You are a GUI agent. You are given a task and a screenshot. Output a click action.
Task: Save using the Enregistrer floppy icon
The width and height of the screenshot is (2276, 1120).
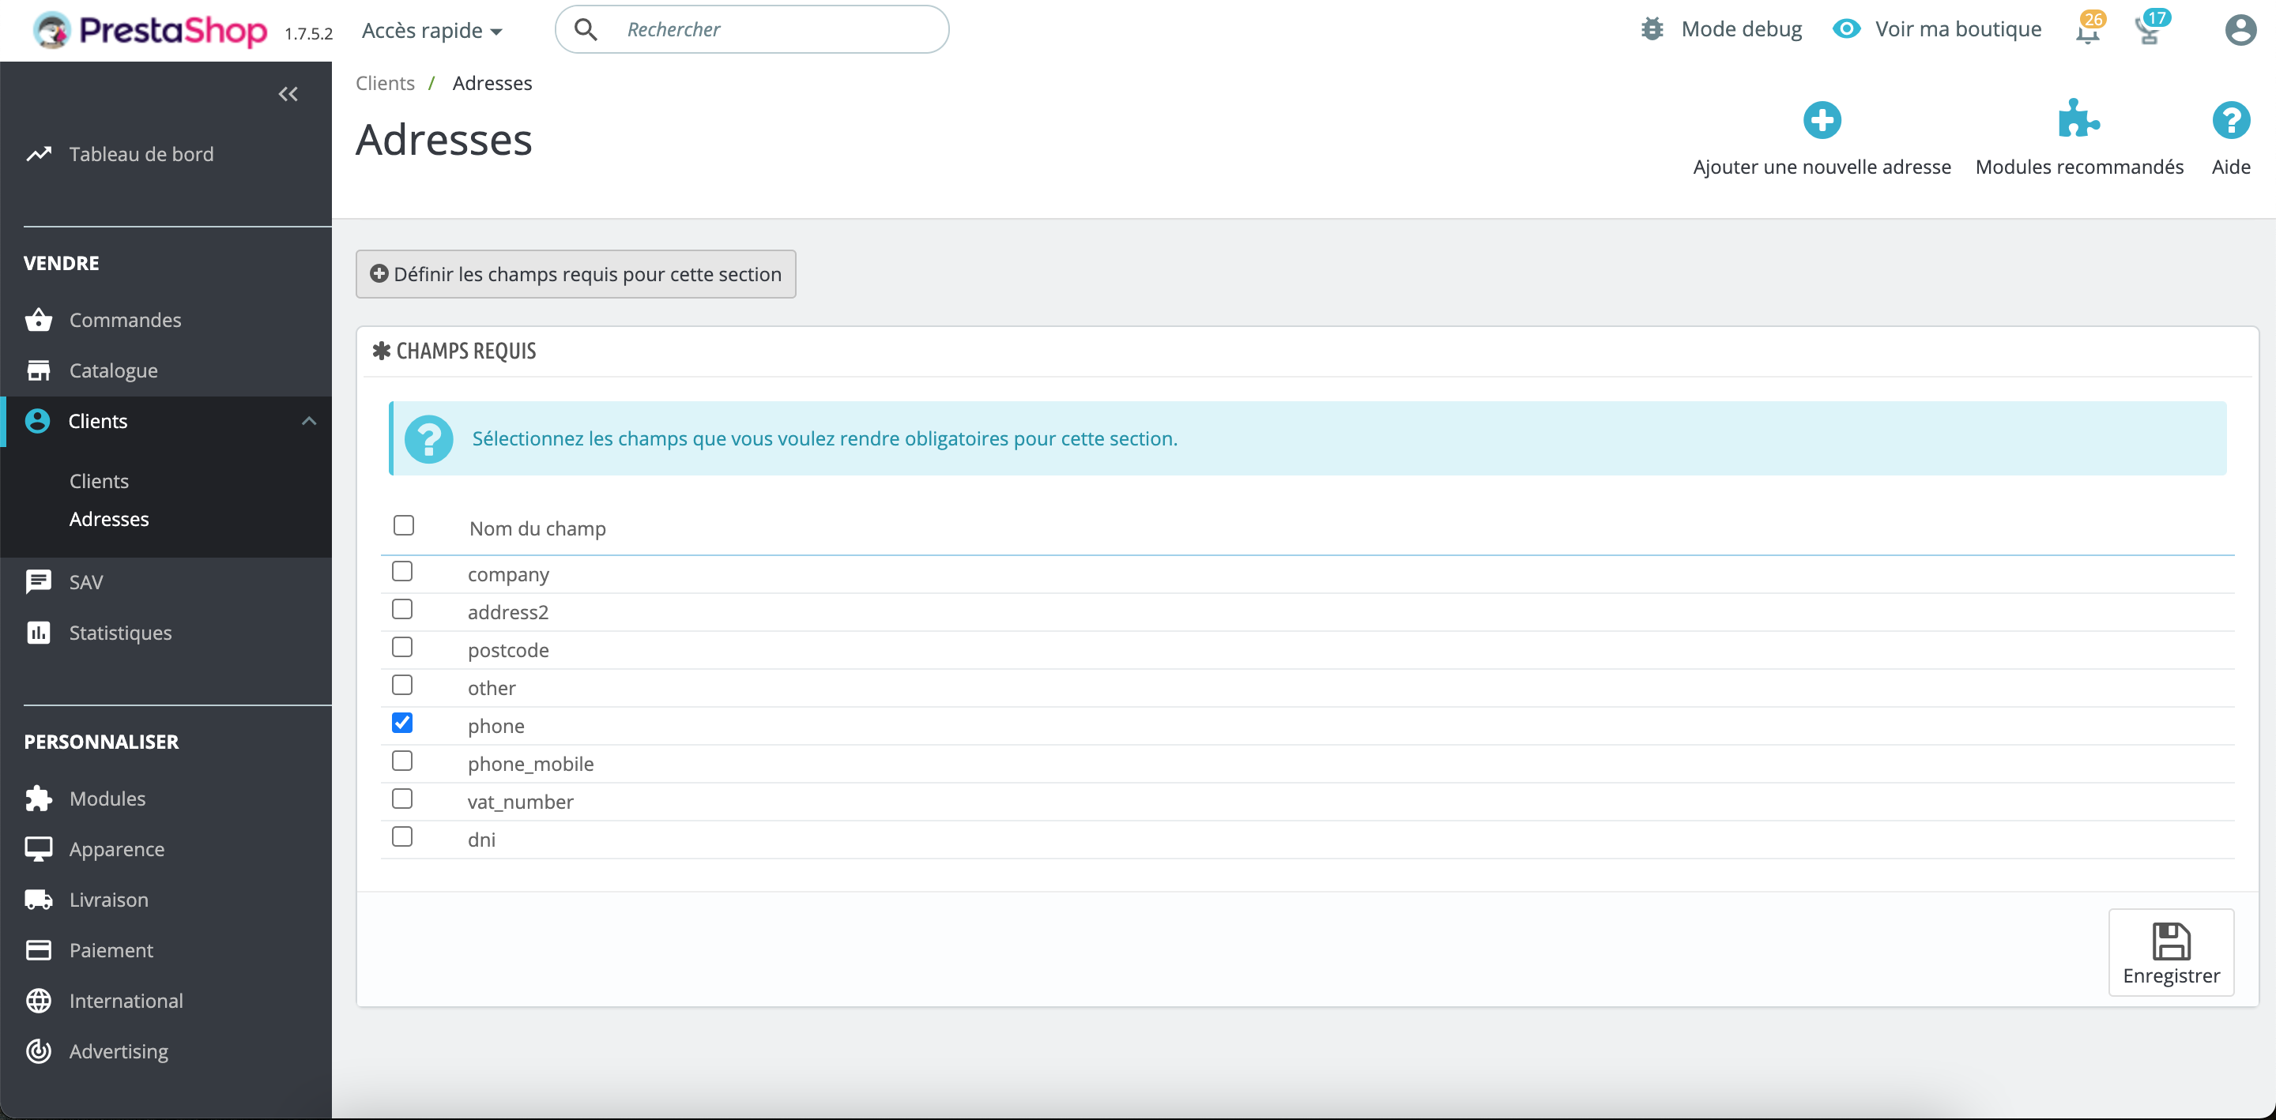2170,941
